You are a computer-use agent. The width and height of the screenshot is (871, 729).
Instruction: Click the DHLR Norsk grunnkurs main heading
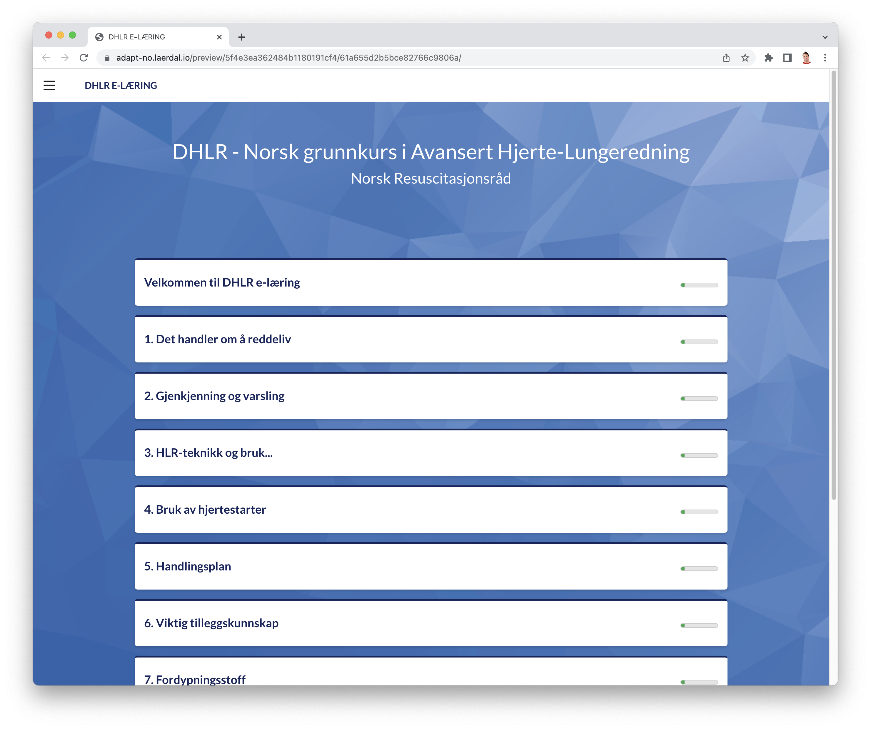[431, 152]
